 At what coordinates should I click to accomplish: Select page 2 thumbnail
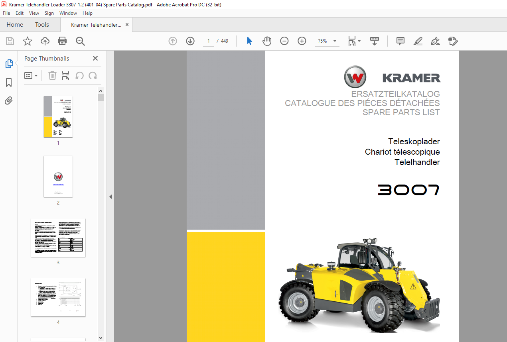[58, 176]
